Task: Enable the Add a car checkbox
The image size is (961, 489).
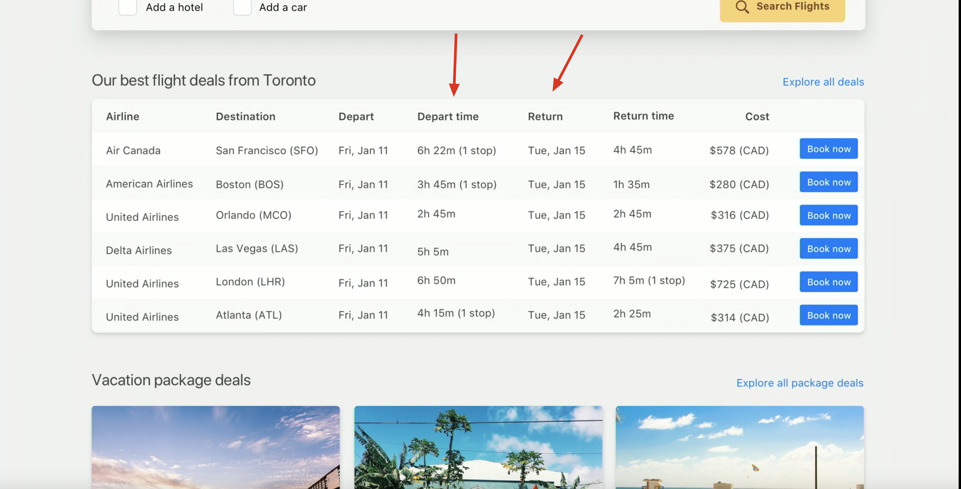Action: click(x=242, y=7)
